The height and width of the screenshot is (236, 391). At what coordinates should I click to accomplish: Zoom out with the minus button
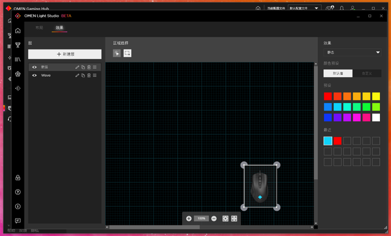(x=214, y=219)
